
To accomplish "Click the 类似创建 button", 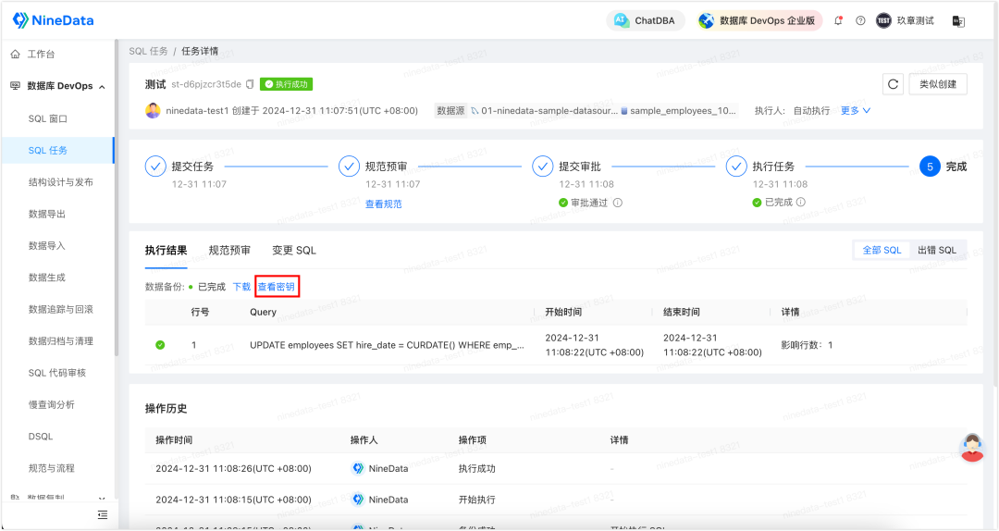I will (938, 84).
